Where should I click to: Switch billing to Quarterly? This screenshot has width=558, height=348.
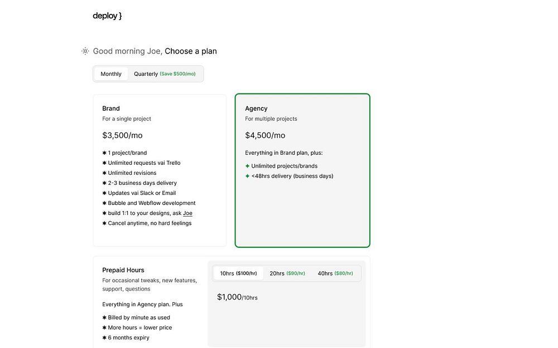[165, 74]
